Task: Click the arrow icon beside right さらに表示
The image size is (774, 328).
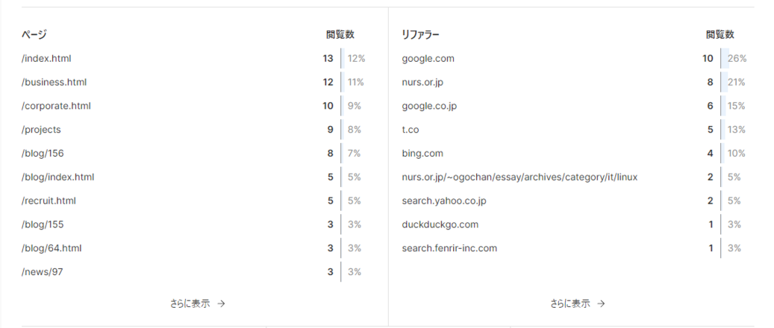Action: [601, 304]
